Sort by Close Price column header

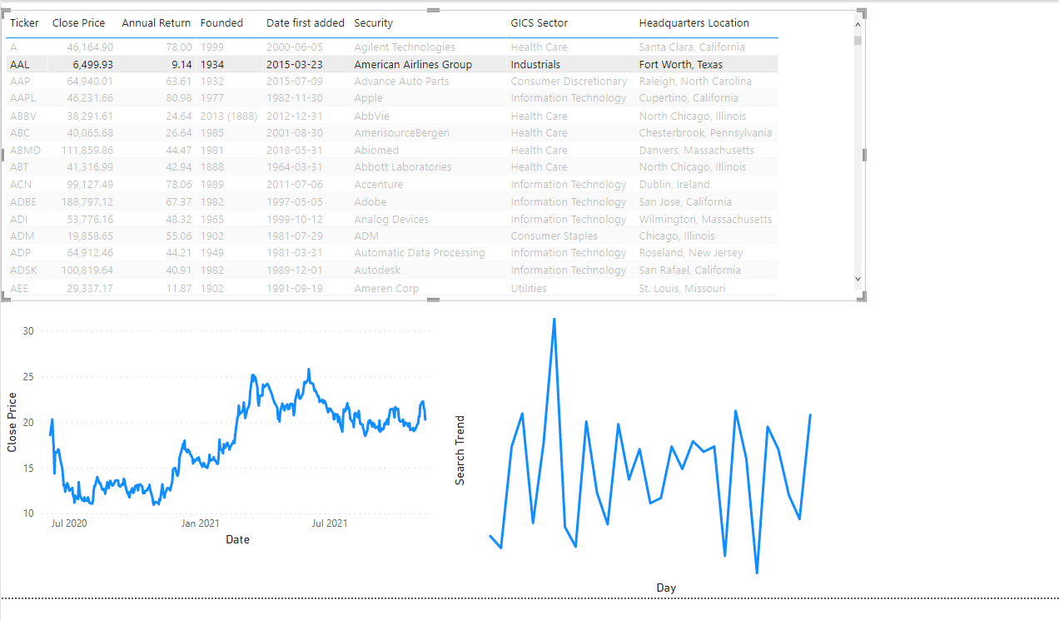78,23
